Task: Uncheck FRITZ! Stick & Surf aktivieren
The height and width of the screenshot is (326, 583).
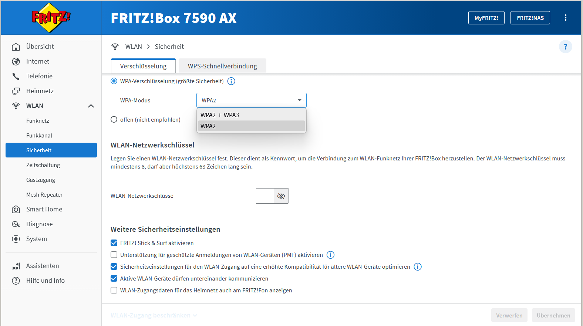Action: (x=114, y=243)
